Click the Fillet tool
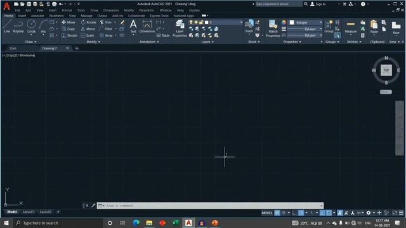Image resolution: width=406 pixels, height=228 pixels. (x=106, y=28)
